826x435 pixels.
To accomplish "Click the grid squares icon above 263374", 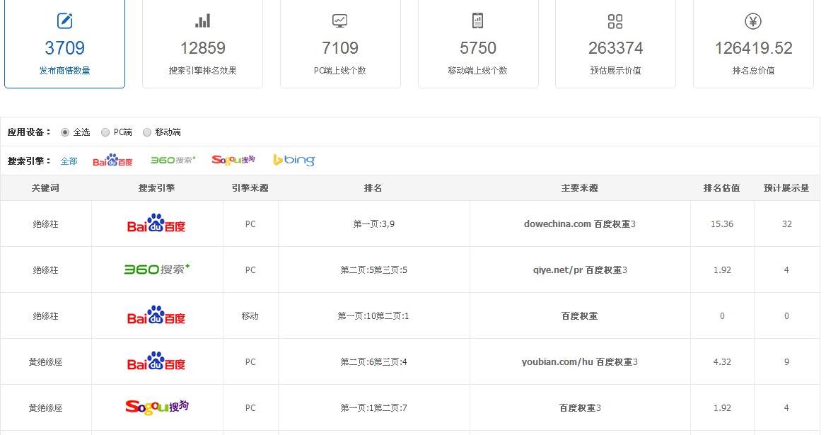I will 615,21.
